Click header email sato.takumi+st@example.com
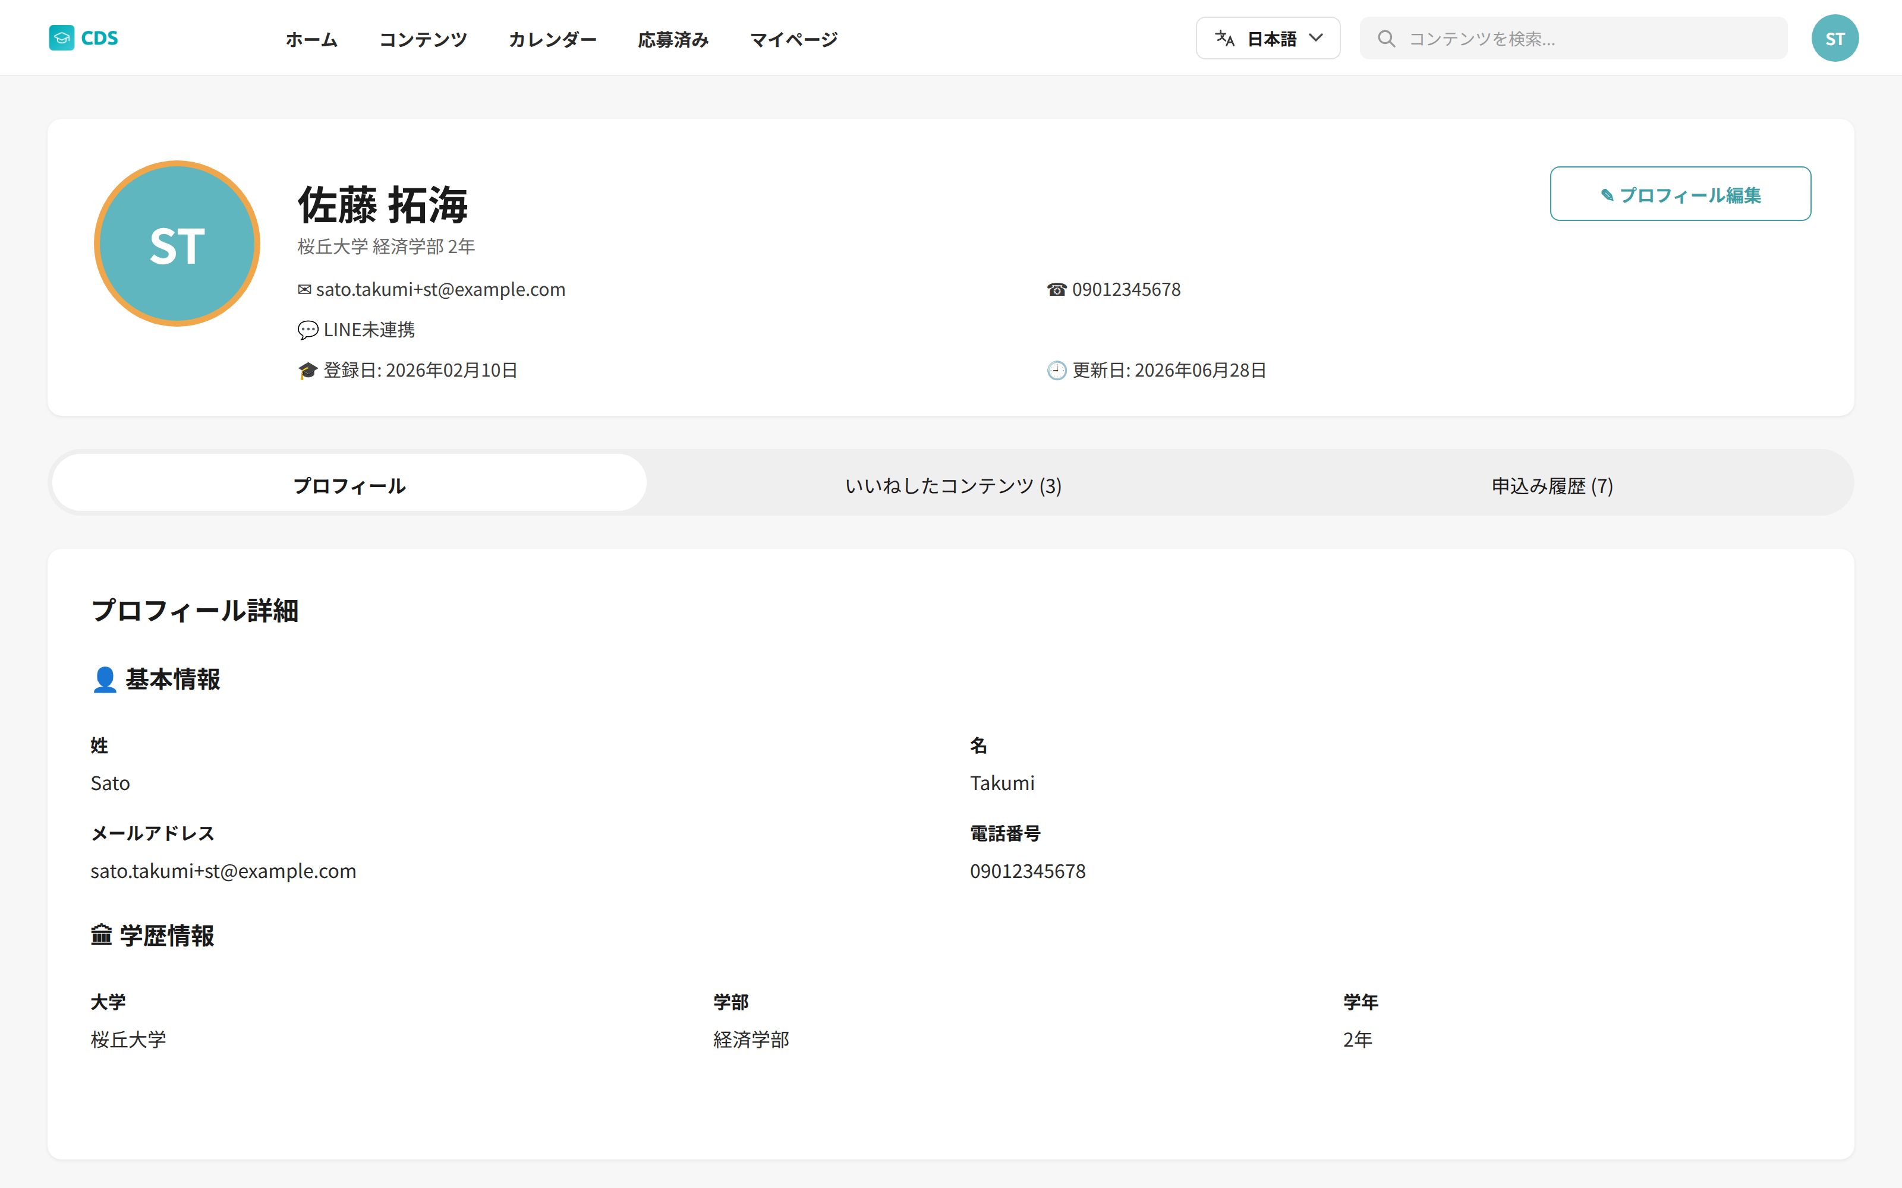The width and height of the screenshot is (1902, 1188). point(440,290)
